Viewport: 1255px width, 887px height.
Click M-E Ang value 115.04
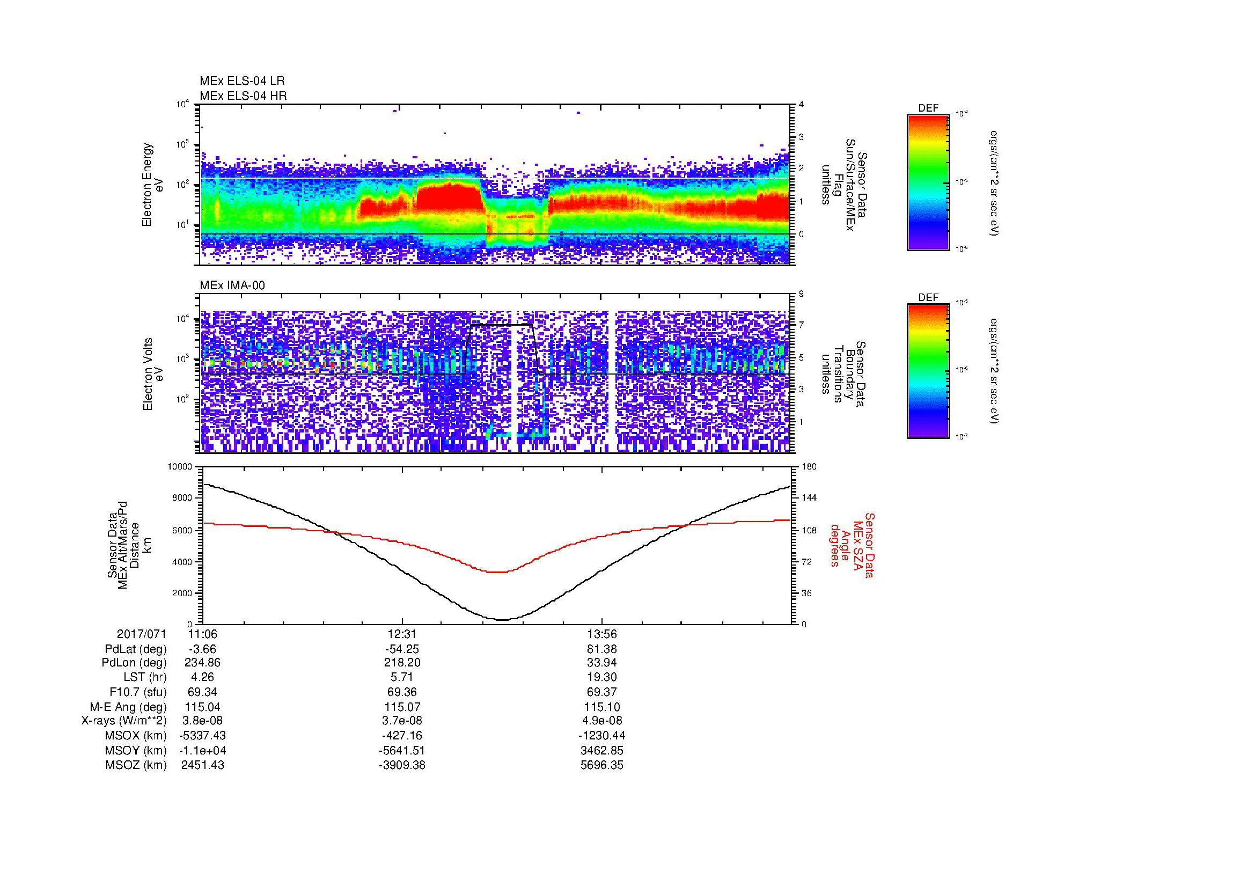[203, 707]
